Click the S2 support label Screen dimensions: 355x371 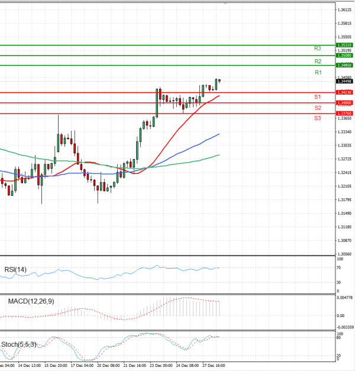318,108
